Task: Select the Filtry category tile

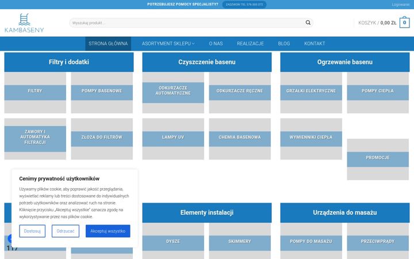Action: (35, 93)
